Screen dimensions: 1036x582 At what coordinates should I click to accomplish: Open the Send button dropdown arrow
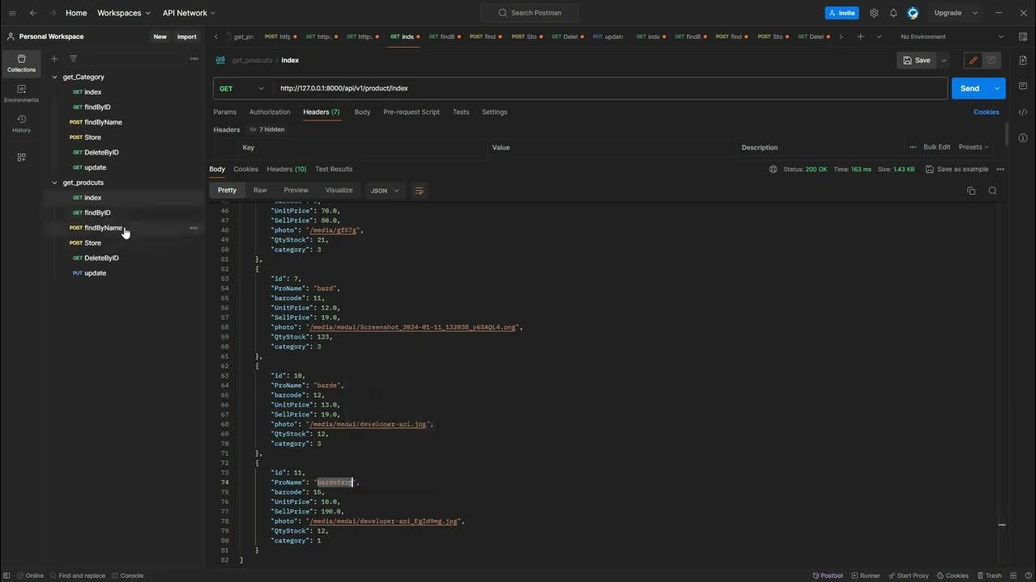pyautogui.click(x=997, y=88)
